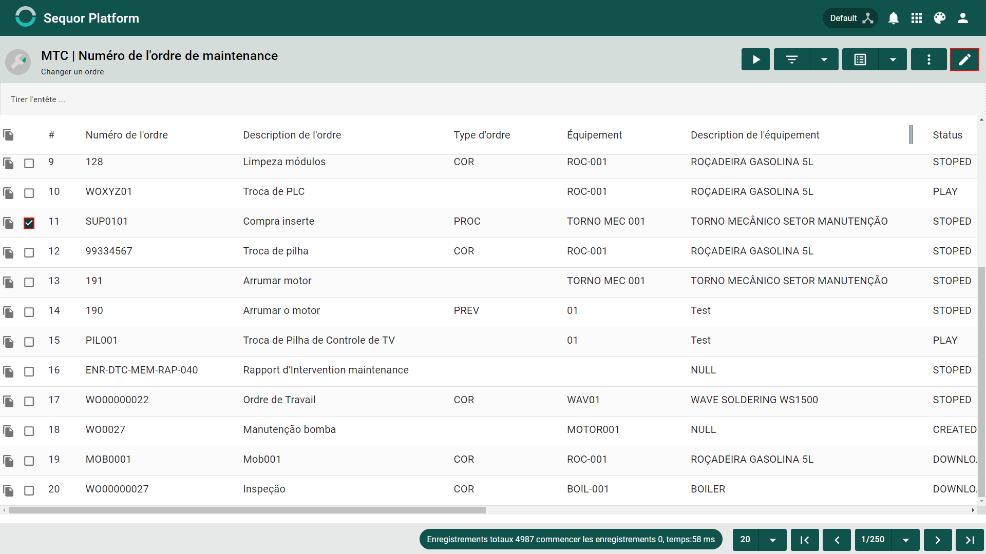Viewport: 986px width, 554px height.
Task: Expand the list view dropdown arrow
Action: 893,60
